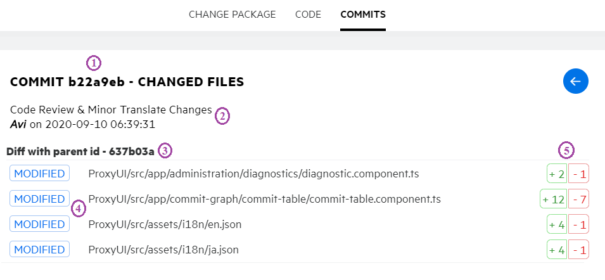Image resolution: width=605 pixels, height=280 pixels.
Task: Click MODIFIED badge for commit-table.component.ts
Action: pyautogui.click(x=39, y=199)
